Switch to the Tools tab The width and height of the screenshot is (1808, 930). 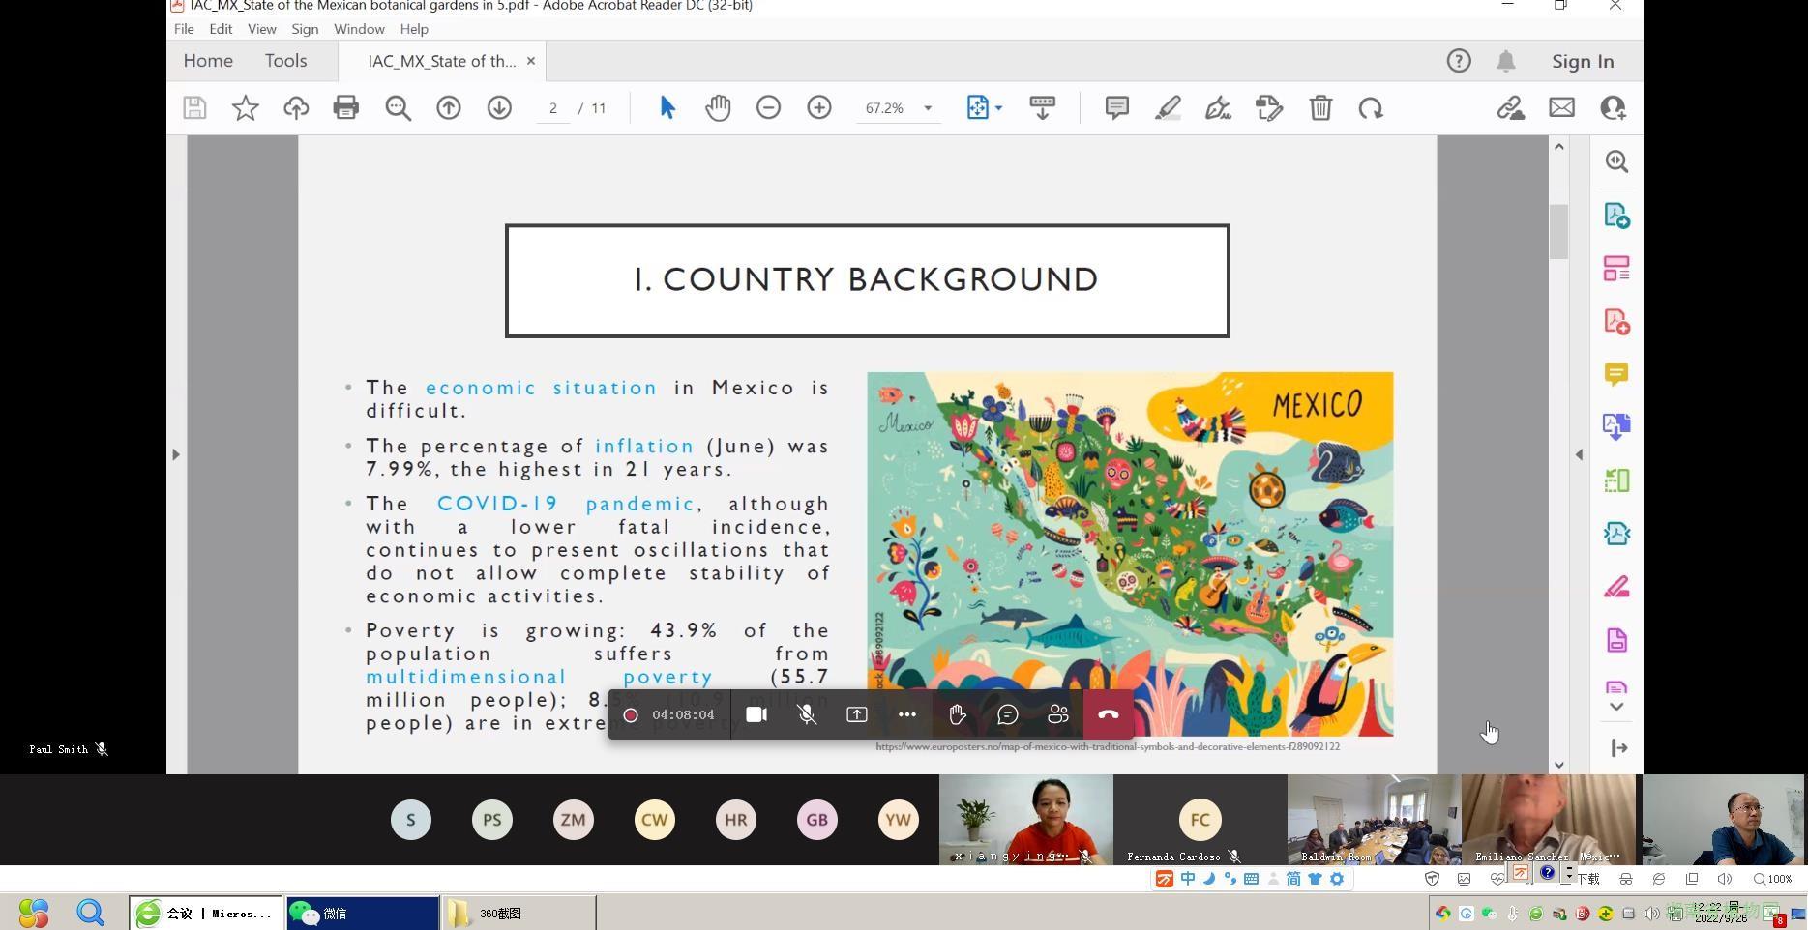pos(285,61)
